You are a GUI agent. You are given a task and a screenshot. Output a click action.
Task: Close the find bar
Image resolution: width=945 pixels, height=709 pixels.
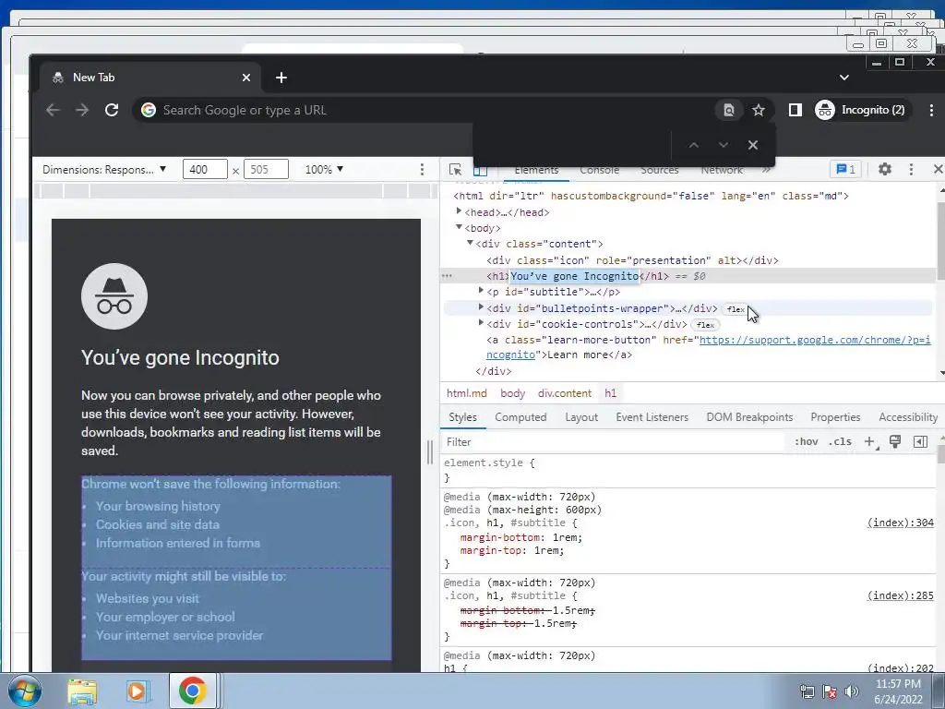click(x=753, y=145)
